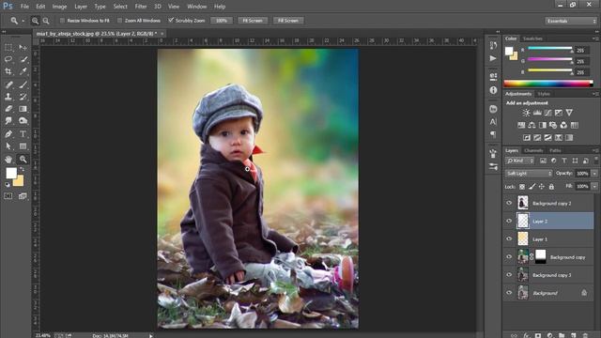Select the Quick Selection tool

click(x=23, y=59)
